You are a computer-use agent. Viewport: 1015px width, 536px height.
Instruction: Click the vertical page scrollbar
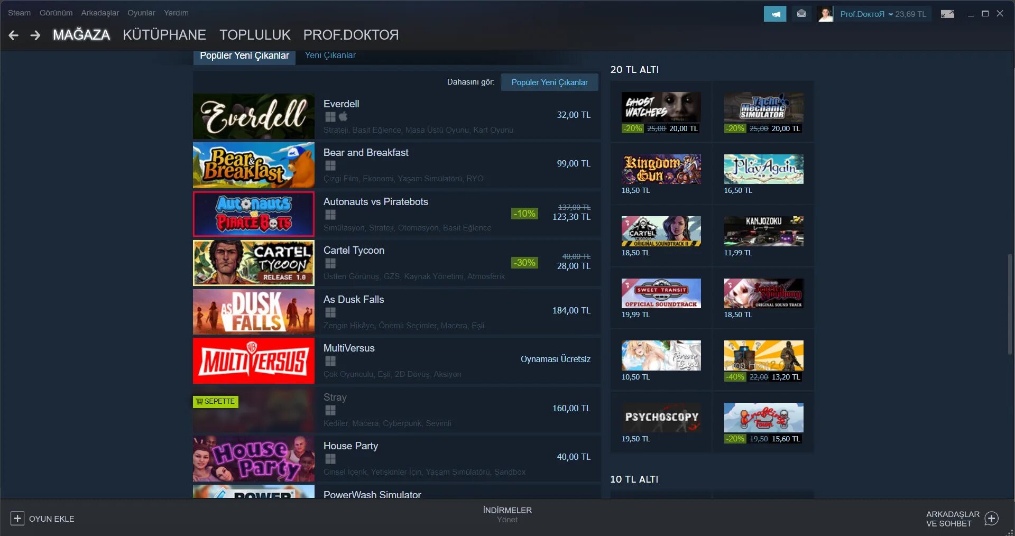click(1010, 304)
